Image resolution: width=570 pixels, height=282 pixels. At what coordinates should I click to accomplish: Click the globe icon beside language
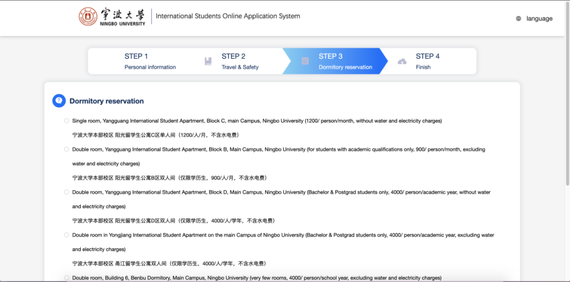(x=518, y=18)
